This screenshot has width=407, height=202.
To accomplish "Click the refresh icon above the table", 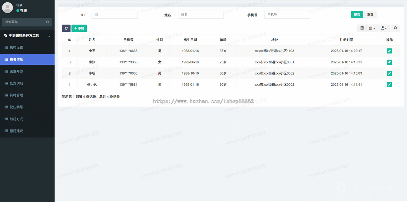I will 66,28.
